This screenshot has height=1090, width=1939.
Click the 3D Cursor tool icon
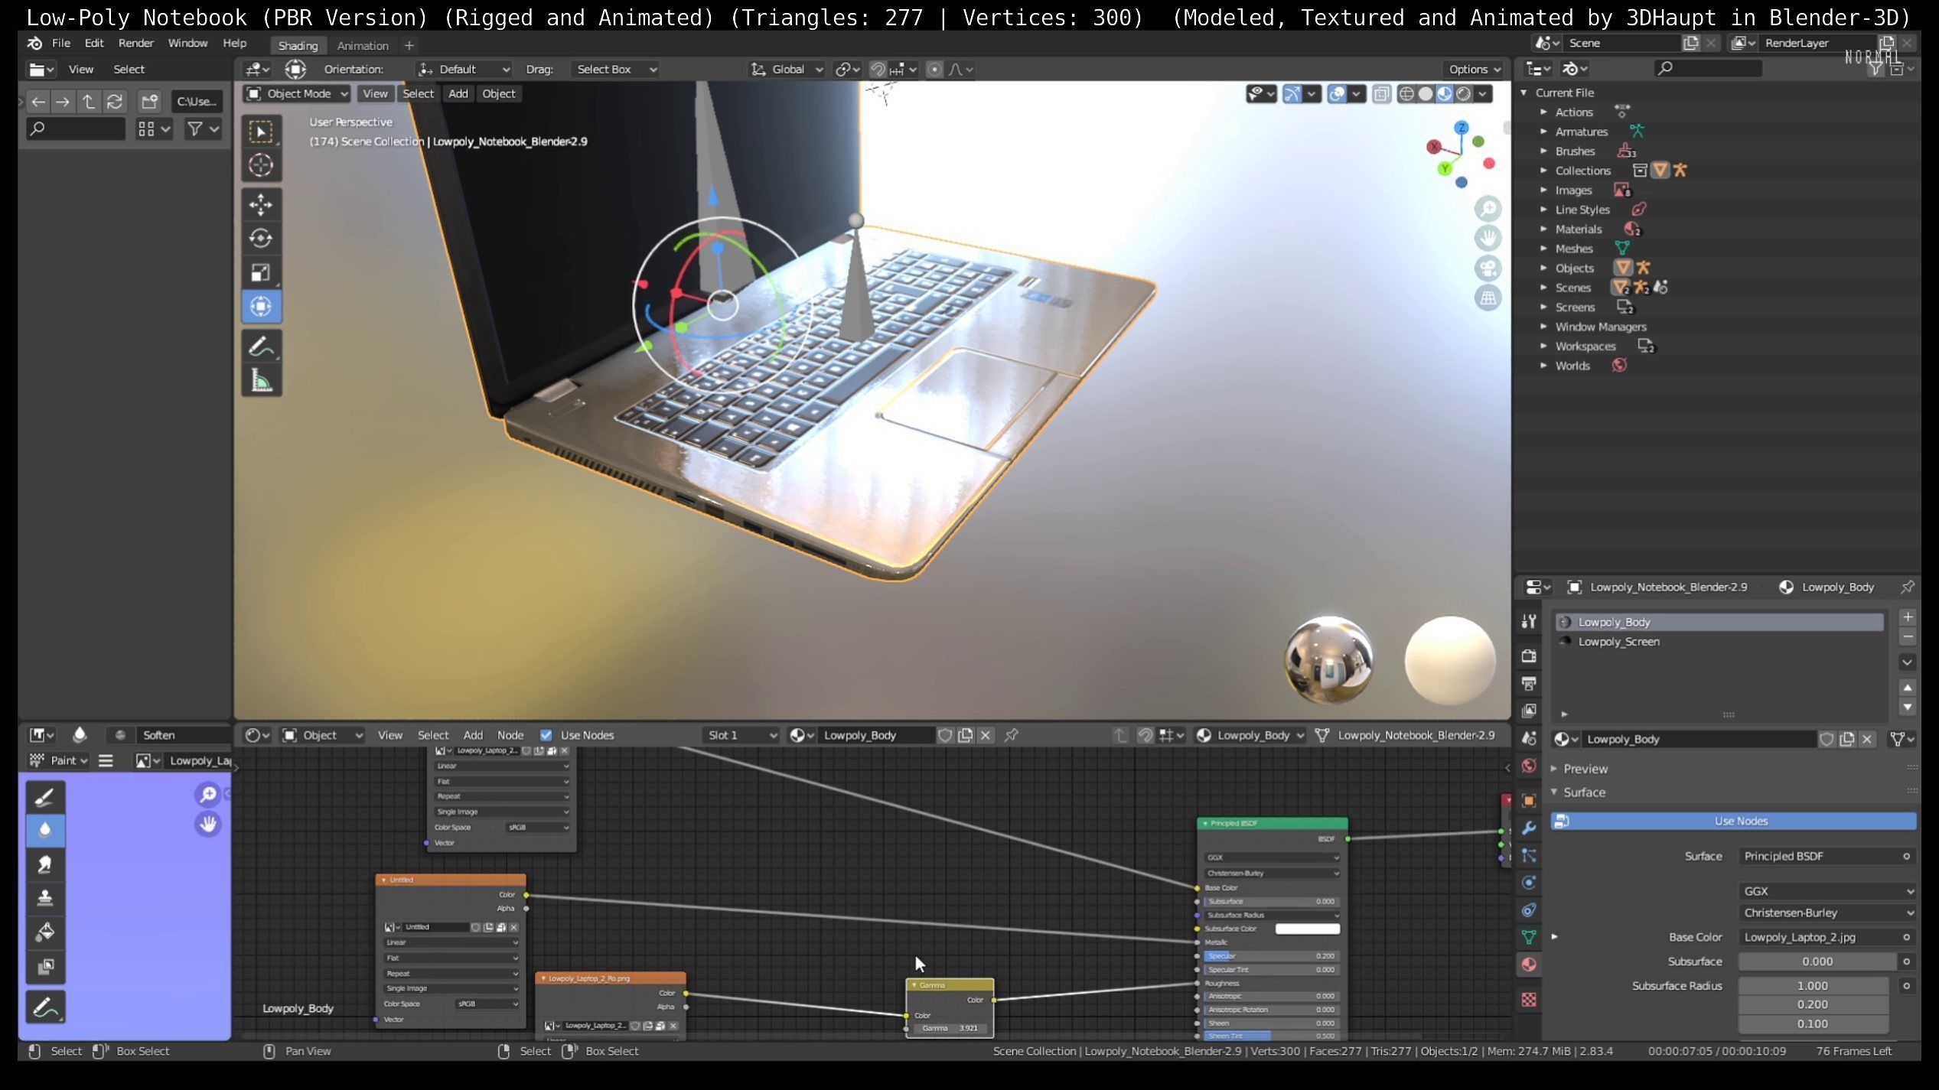pos(261,165)
